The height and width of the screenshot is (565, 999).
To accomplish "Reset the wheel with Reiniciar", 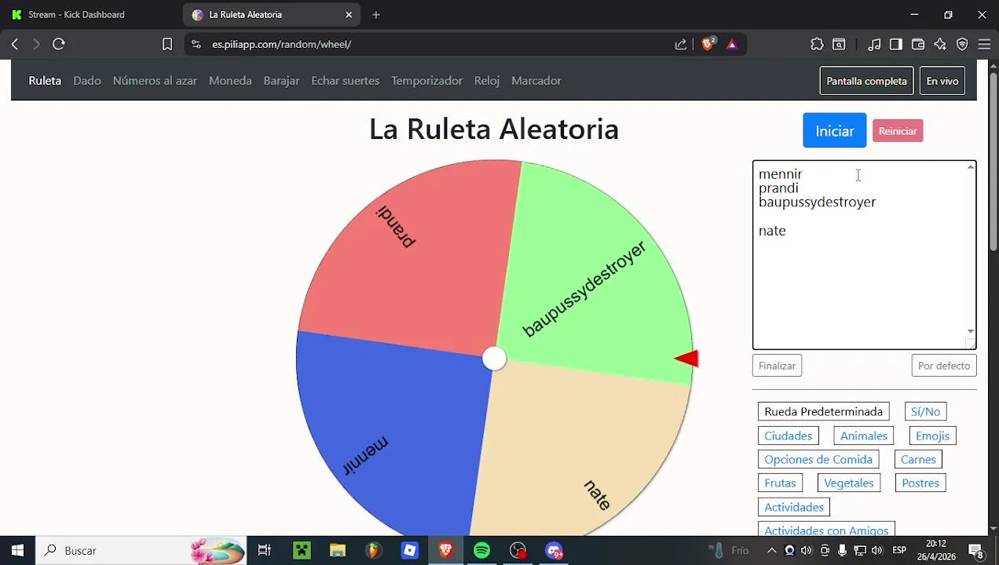I will [898, 131].
